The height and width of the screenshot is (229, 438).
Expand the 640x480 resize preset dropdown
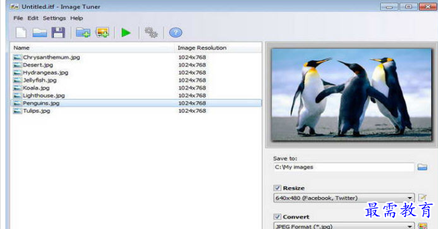point(410,198)
